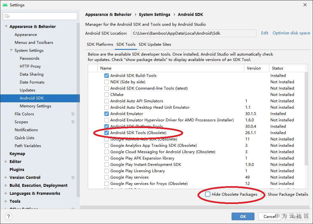The height and width of the screenshot is (224, 313).
Task: Click the SDK tools list vertical scrollbar
Action: point(306,119)
